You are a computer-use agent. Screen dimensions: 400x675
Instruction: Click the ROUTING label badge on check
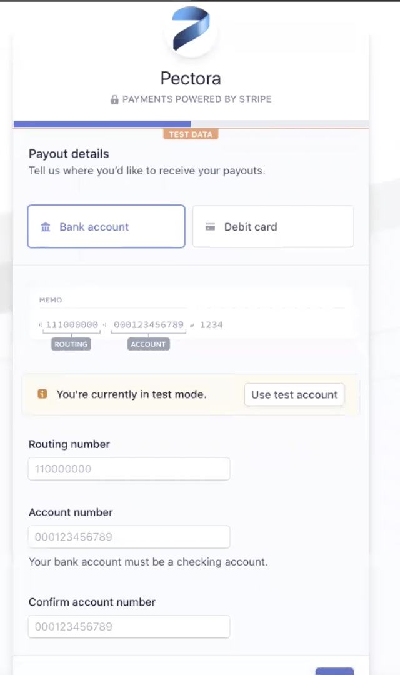click(71, 344)
